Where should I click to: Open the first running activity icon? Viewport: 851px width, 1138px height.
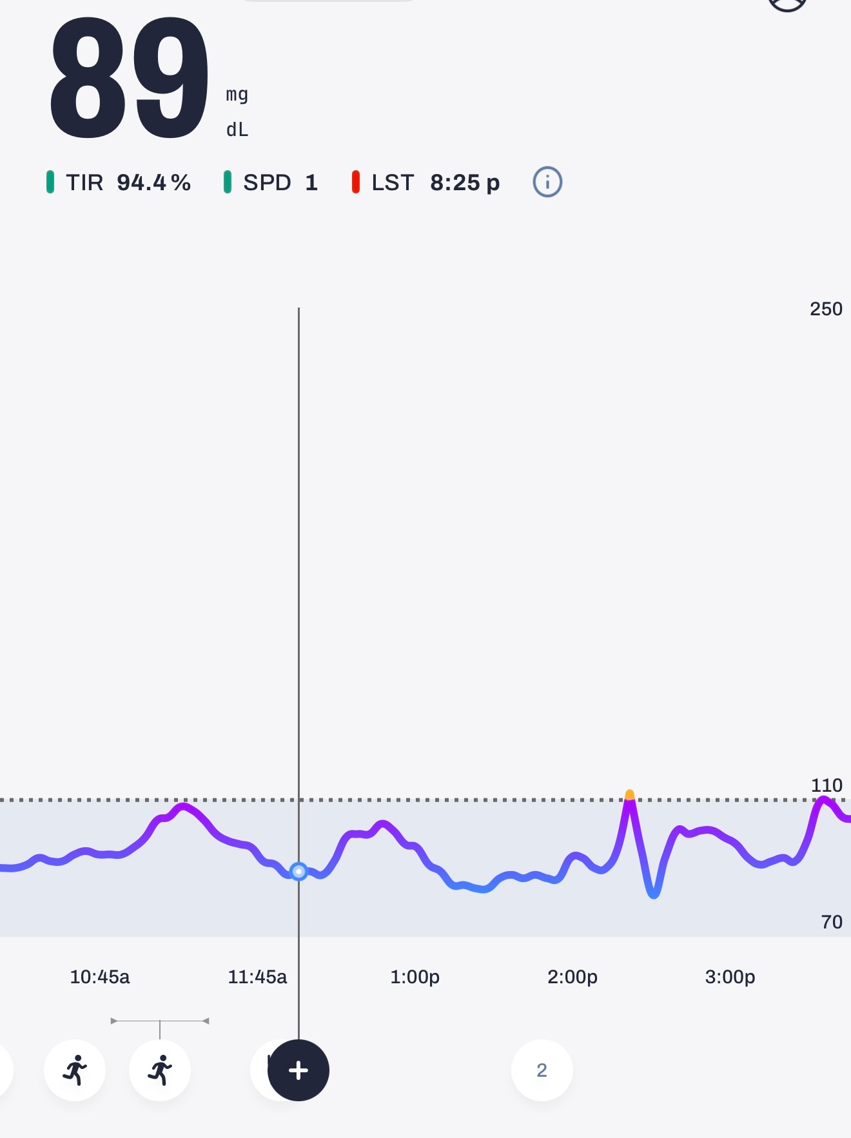(x=75, y=1070)
